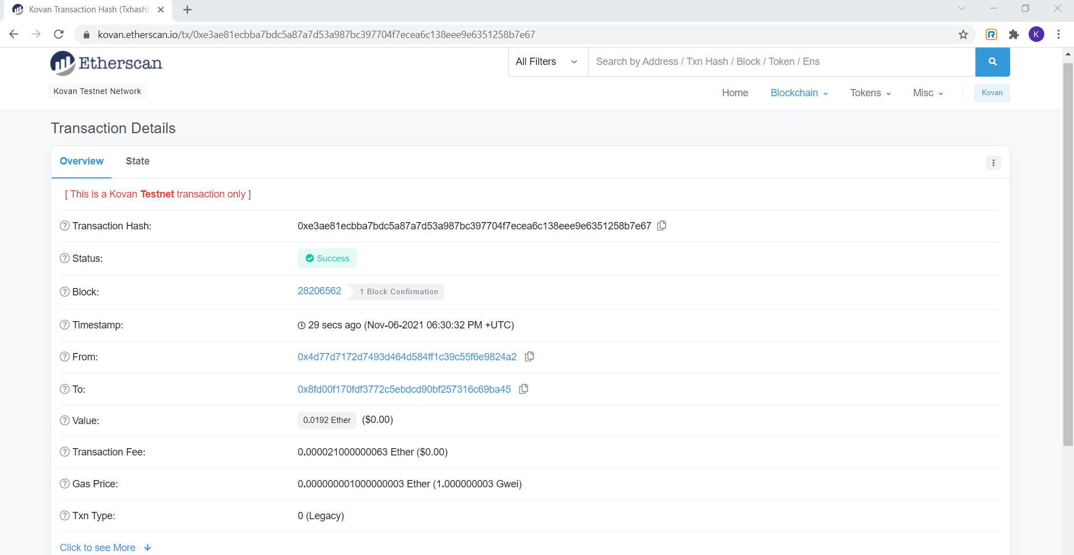Viewport: 1074px width, 555px height.
Task: Click the help icon beside Gas Price
Action: pyautogui.click(x=65, y=484)
